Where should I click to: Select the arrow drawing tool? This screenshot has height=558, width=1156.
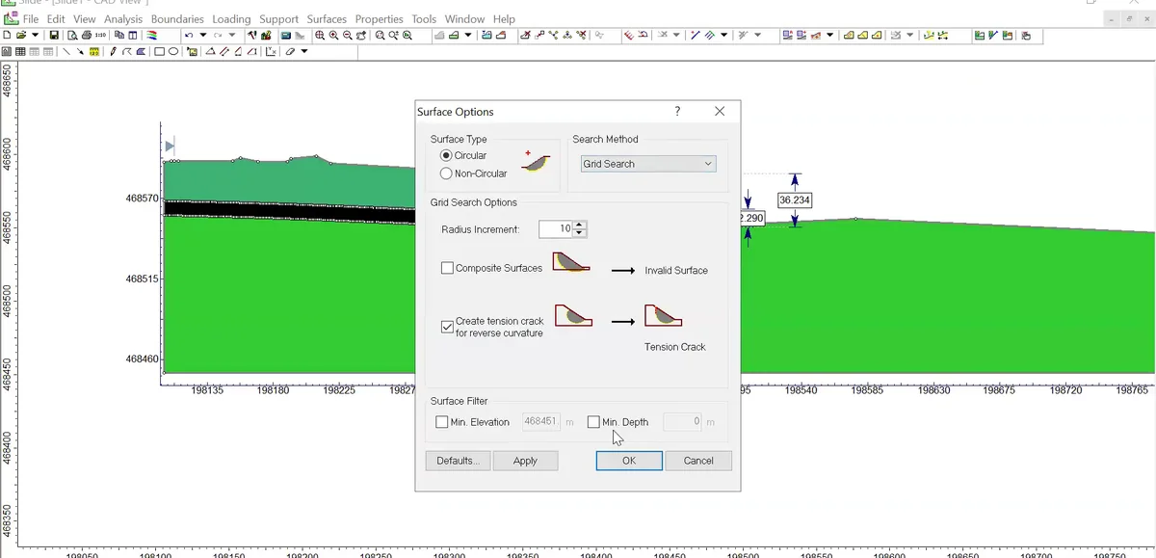pyautogui.click(x=80, y=52)
